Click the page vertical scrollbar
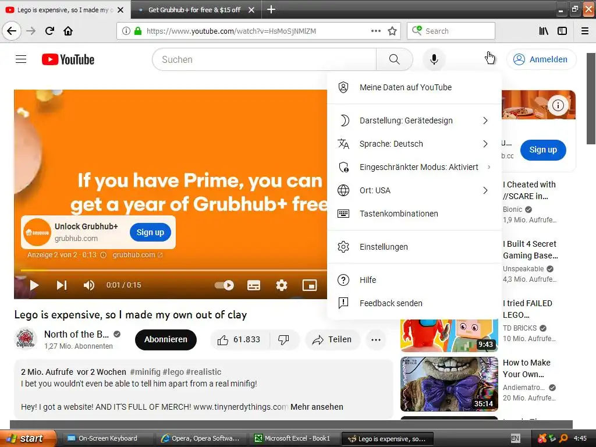Viewport: 596px width, 447px height. point(591,99)
